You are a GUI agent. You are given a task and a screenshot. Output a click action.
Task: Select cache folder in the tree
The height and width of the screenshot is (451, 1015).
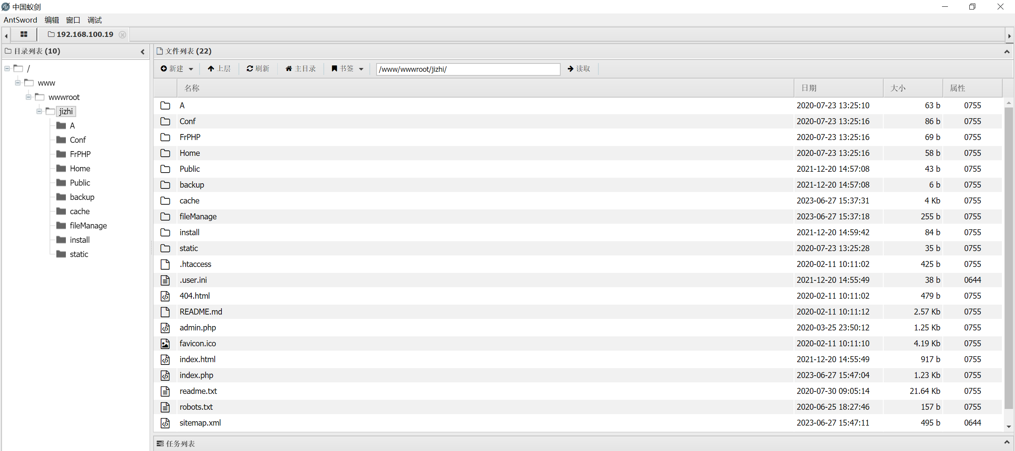(x=80, y=211)
